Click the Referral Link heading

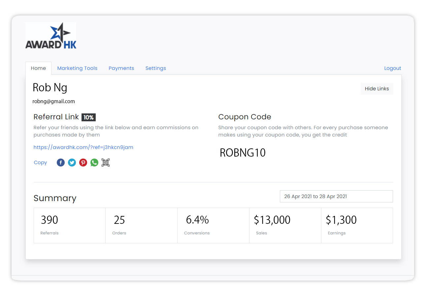click(56, 117)
